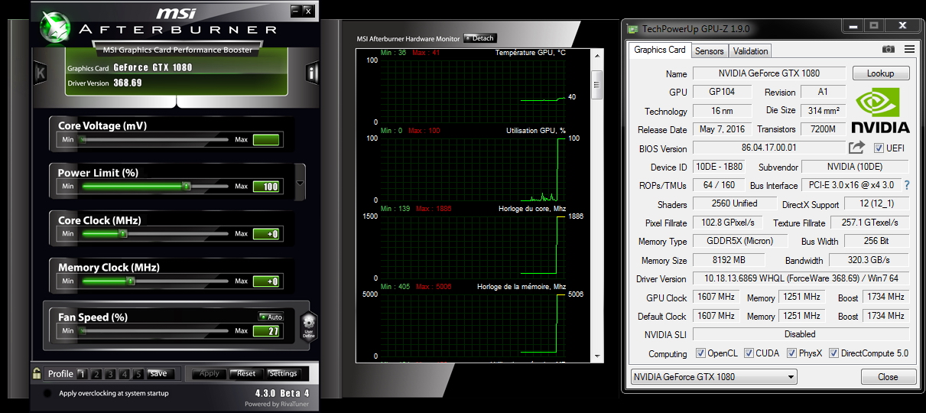
Task: Open the GPU-Z hamburger menu icon
Action: (909, 50)
